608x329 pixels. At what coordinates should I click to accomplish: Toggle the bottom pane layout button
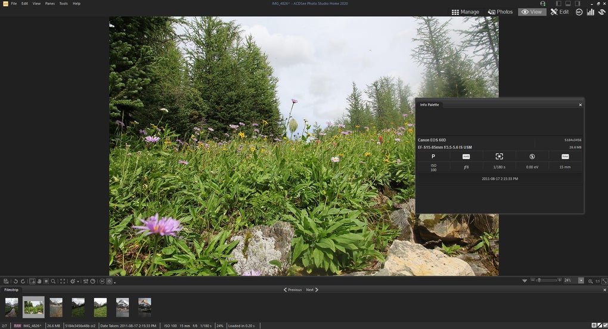pos(567,4)
